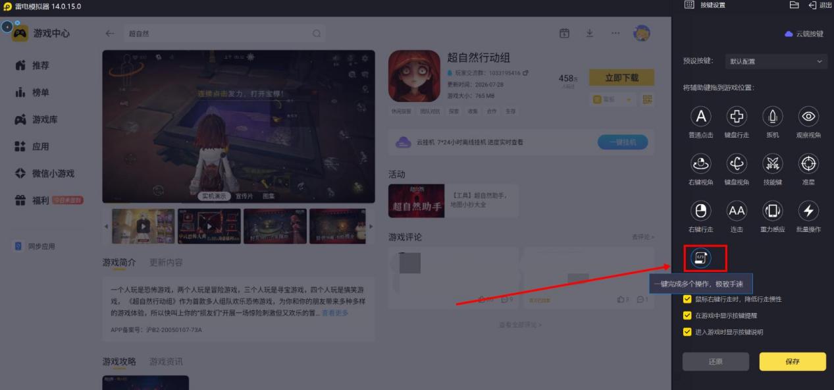The height and width of the screenshot is (390, 834).
Task: Select the 普通点击 (normal tap) key icon
Action: [x=700, y=117]
